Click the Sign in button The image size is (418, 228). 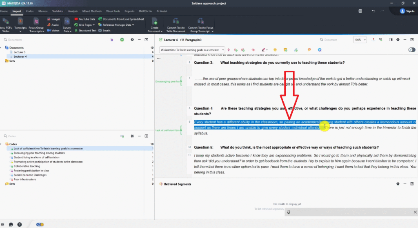coord(407,11)
